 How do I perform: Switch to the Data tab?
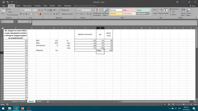[45, 6]
